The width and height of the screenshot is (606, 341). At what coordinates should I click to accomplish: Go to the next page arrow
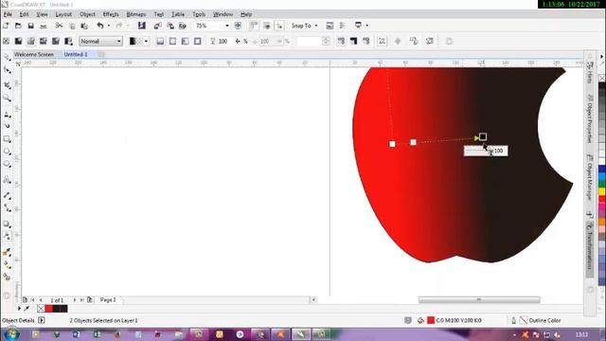[75, 300]
